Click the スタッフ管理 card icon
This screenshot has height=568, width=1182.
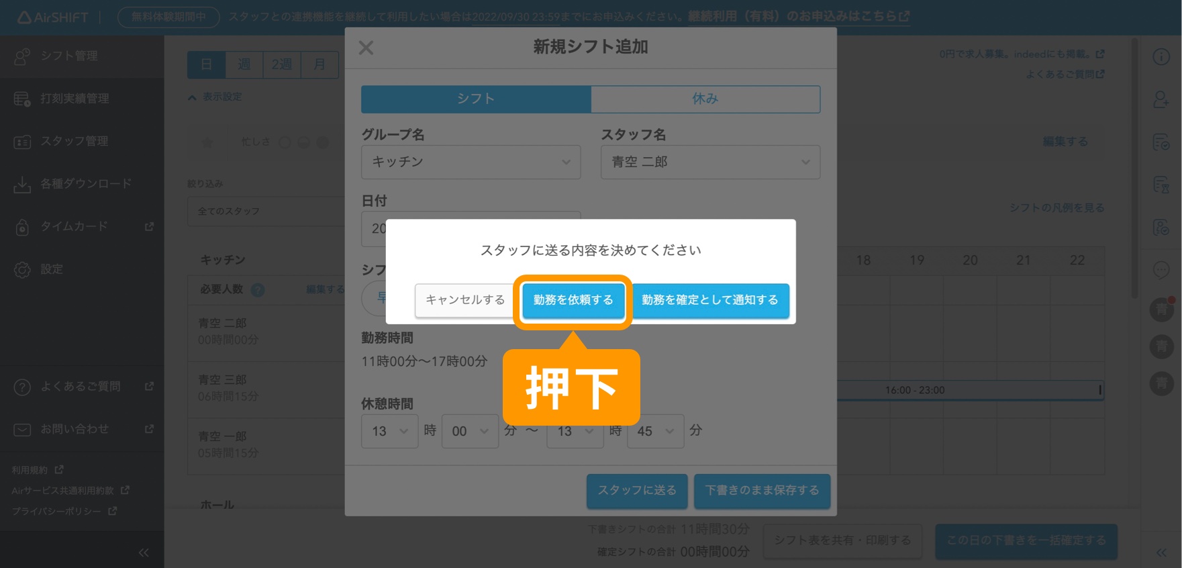pos(22,142)
